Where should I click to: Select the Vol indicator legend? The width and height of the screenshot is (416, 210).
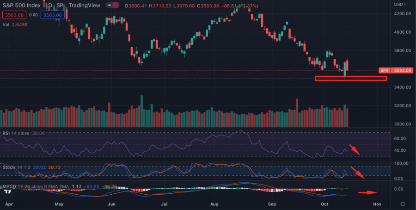click(x=6, y=25)
